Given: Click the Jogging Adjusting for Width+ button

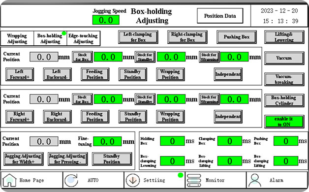Looking at the screenshot, I should click(x=24, y=159).
